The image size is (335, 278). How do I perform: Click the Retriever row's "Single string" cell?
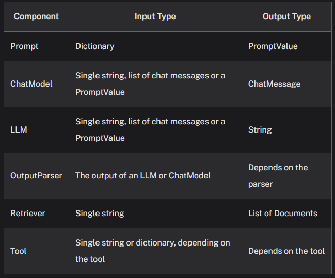point(100,213)
